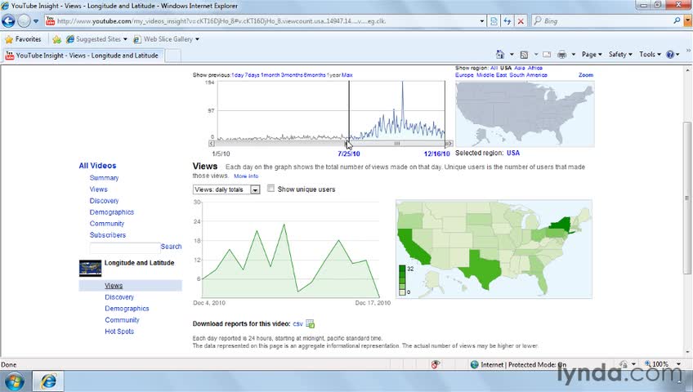Open recent pages dropdown beside Forward button
Viewport: 693px width, 392px height.
(36, 20)
